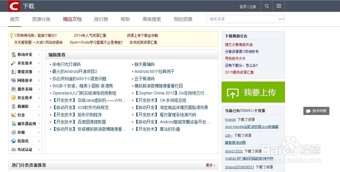
Task: Focus the 搜索资源 input field
Action: point(246,19)
